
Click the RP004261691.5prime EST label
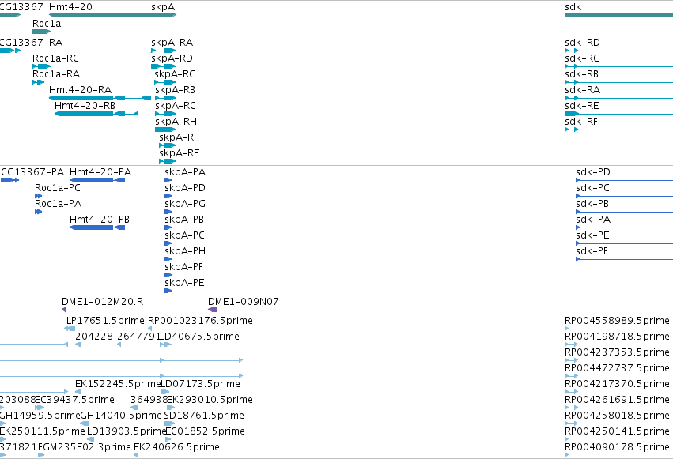pyautogui.click(x=617, y=400)
